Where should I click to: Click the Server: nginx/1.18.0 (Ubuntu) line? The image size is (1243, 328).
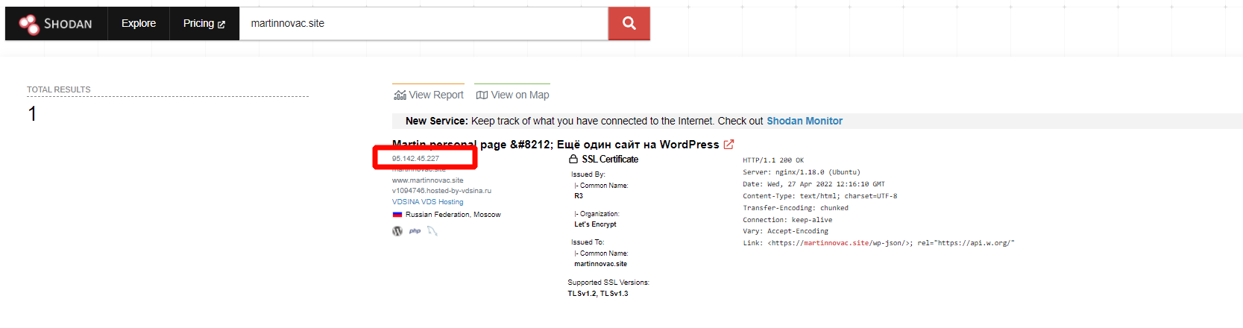point(802,172)
